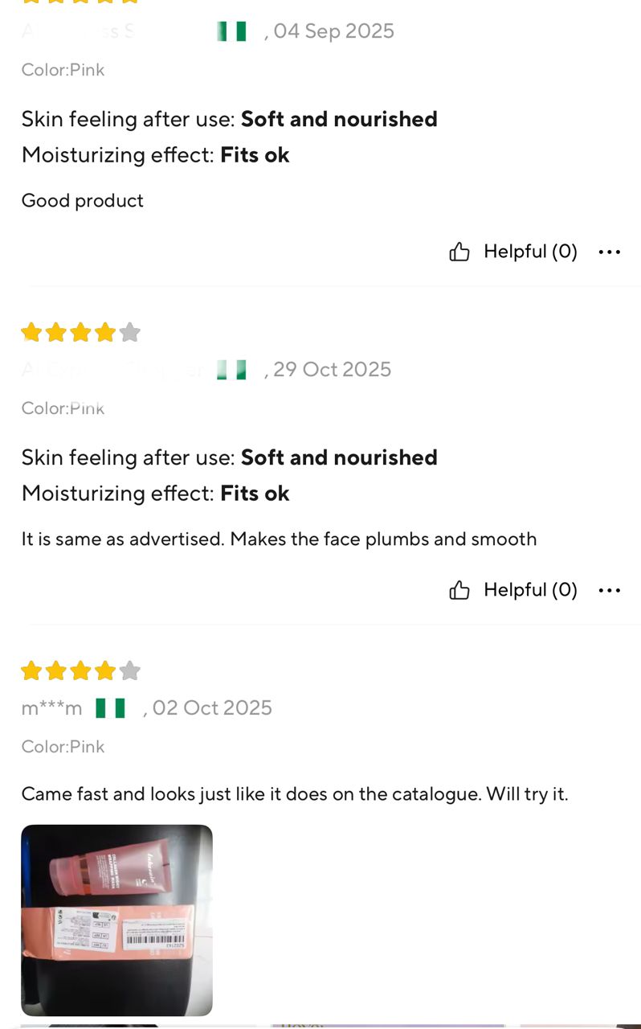Image resolution: width=641 pixels, height=1029 pixels.
Task: Open reviewer profile m***m
Action: point(51,708)
